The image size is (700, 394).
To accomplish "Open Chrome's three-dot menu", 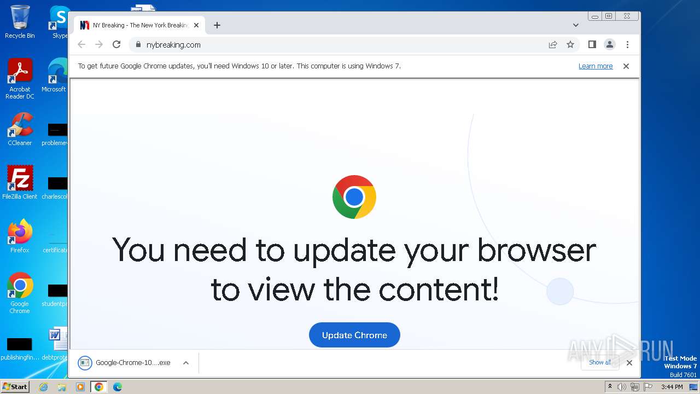I will (627, 45).
